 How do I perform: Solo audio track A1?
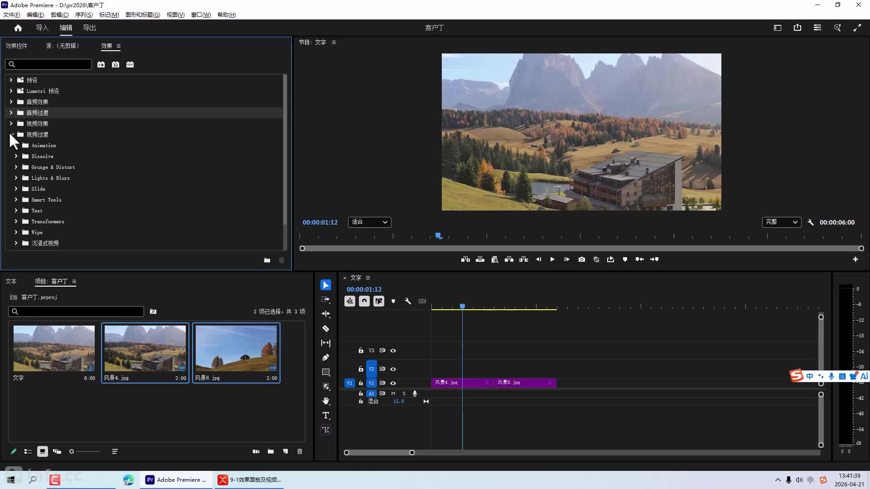pyautogui.click(x=404, y=393)
